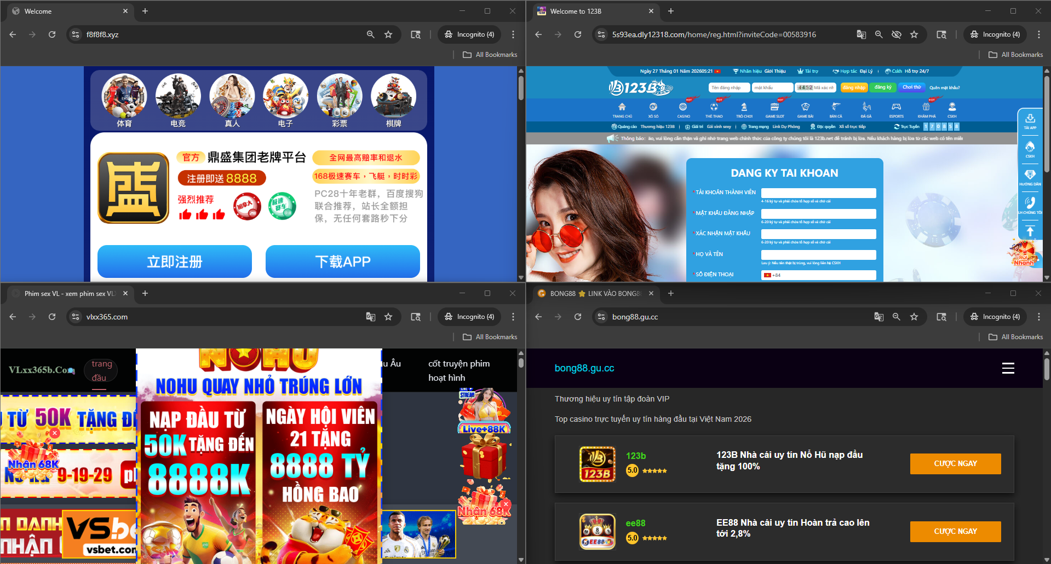Open the GAME BÀI cards icon on 123B
This screenshot has height=564, width=1051.
tap(805, 107)
